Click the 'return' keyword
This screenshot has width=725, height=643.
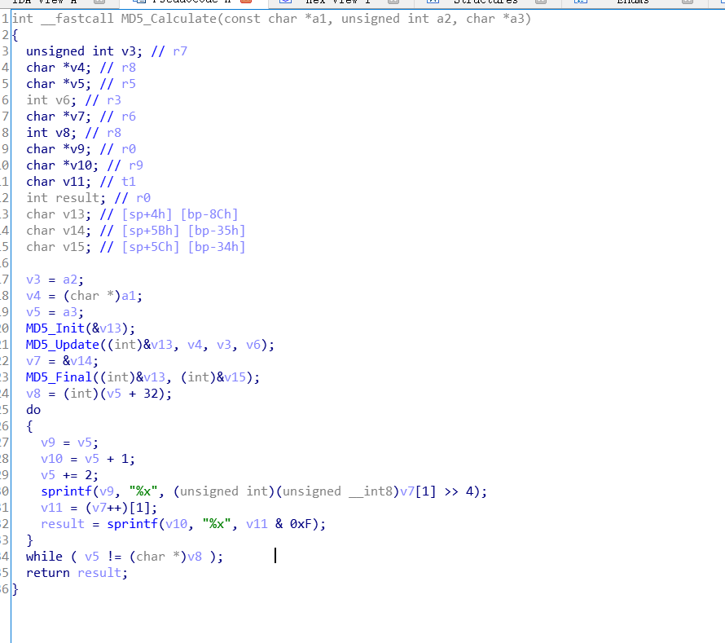(47, 573)
